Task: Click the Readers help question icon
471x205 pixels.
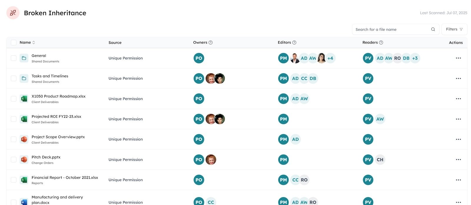Action: click(381, 43)
